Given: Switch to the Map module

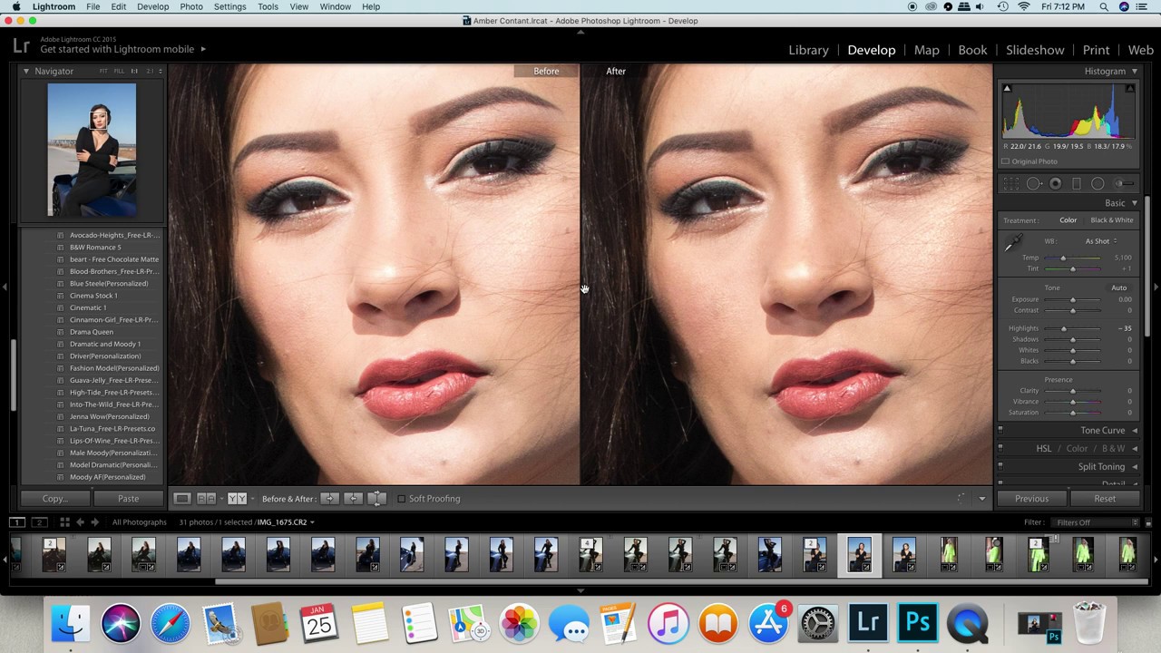Looking at the screenshot, I should [926, 50].
